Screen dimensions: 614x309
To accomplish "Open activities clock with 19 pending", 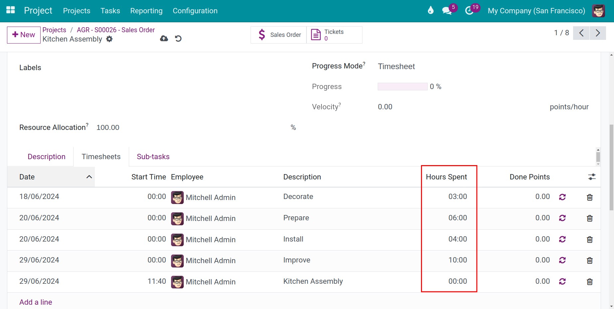I will 470,11.
